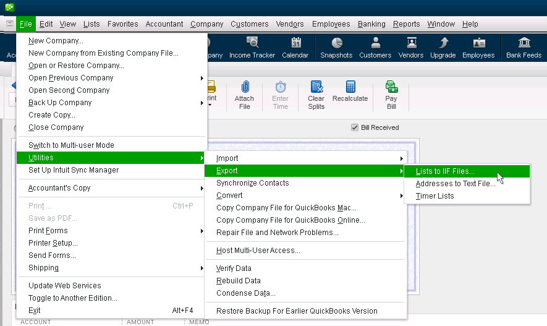Open the Edit menu
This screenshot has height=326, width=547.
tap(46, 24)
